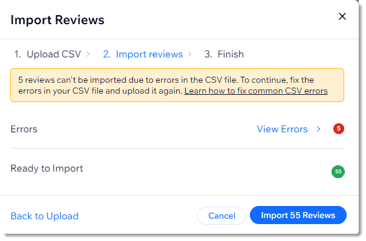Click the red 5 errors badge

[x=338, y=129]
